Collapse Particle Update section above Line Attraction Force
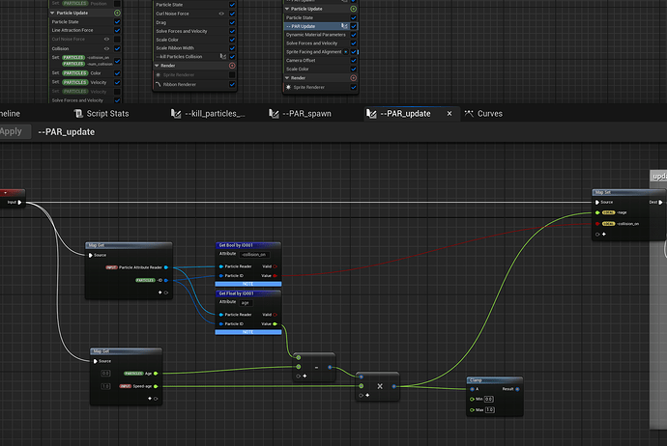Image resolution: width=667 pixels, height=446 pixels. tap(52, 13)
